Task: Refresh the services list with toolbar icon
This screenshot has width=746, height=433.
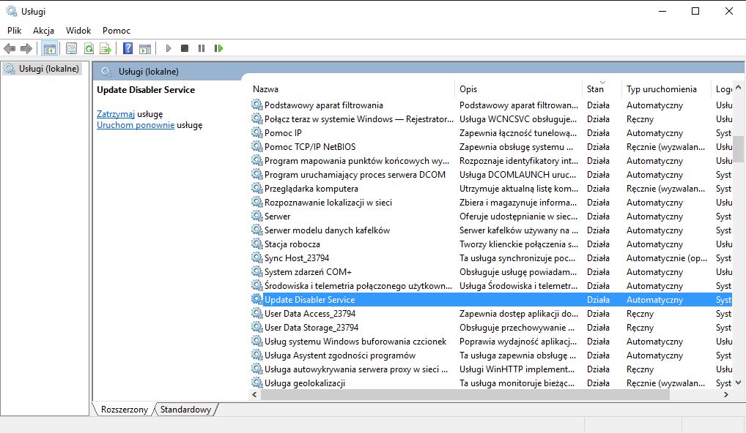Action: (x=89, y=49)
